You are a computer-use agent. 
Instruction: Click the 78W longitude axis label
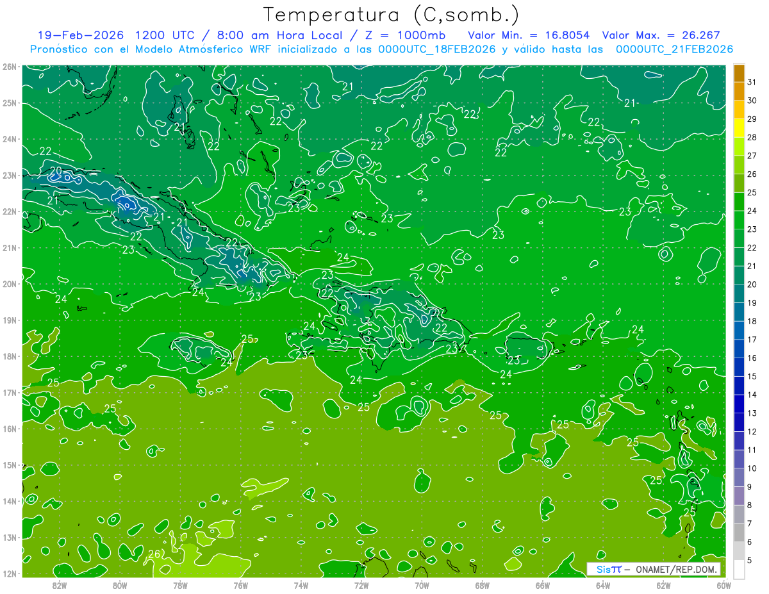point(180,585)
